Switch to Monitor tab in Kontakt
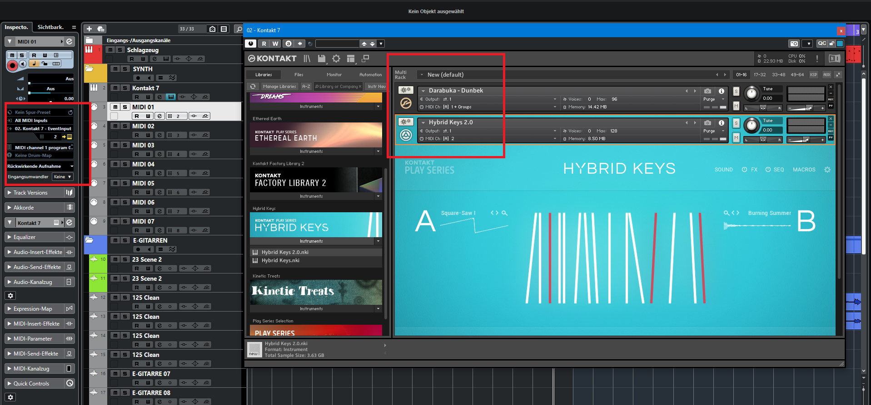 click(x=334, y=74)
